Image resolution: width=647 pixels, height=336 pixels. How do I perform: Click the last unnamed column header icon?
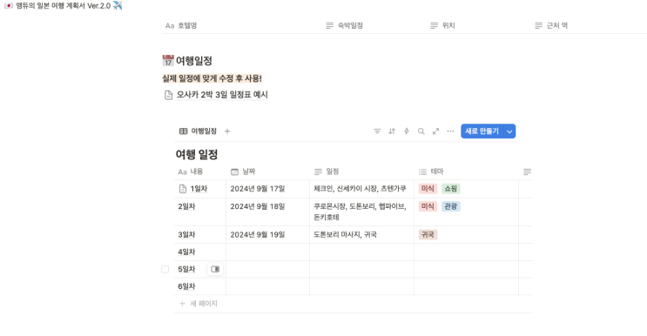coord(527,171)
